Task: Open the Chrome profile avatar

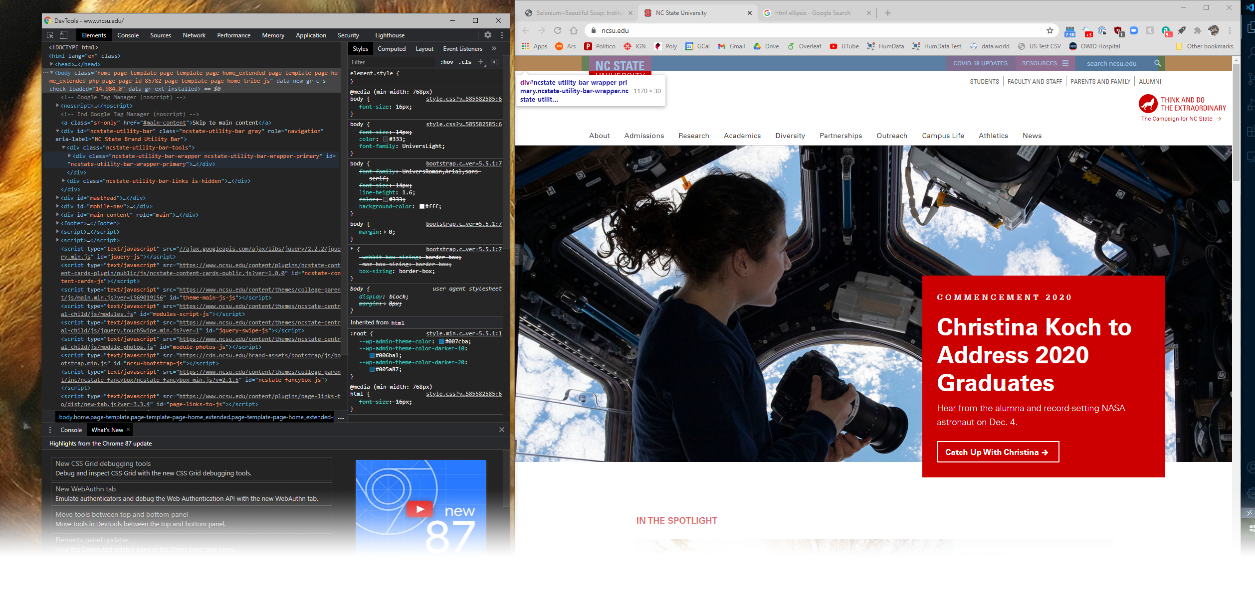Action: tap(1214, 30)
